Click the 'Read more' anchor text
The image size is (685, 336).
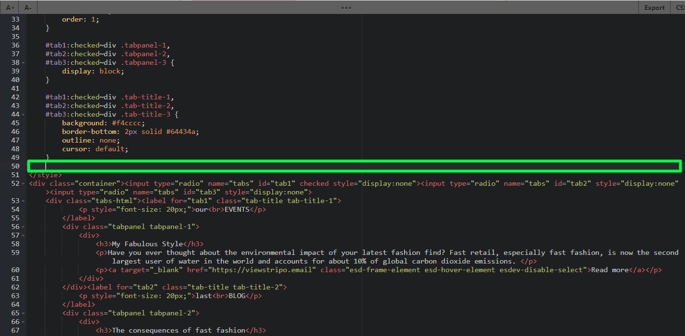pos(610,270)
